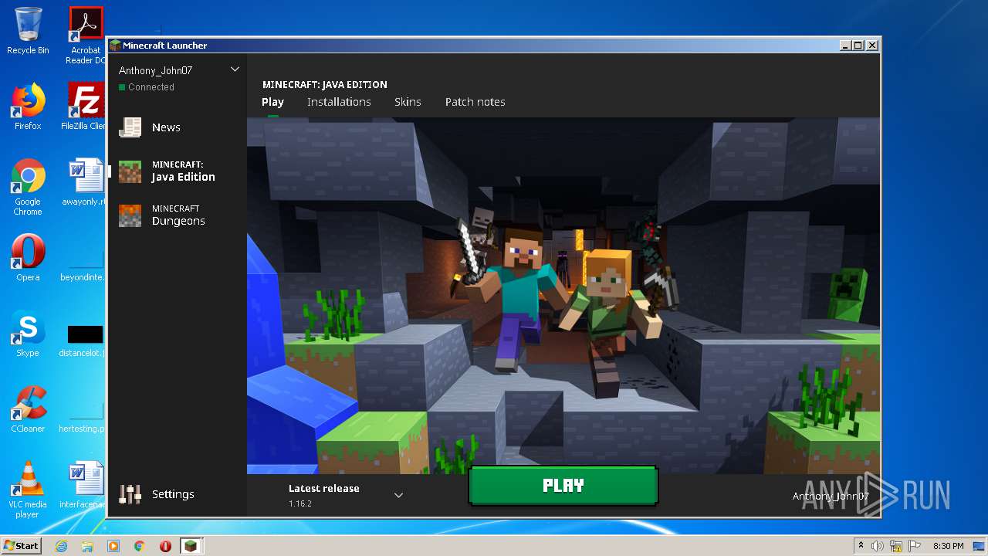Viewport: 988px width, 556px height.
Task: Click the MINECRAFT: JAVA EDITION heading
Action: click(x=325, y=84)
